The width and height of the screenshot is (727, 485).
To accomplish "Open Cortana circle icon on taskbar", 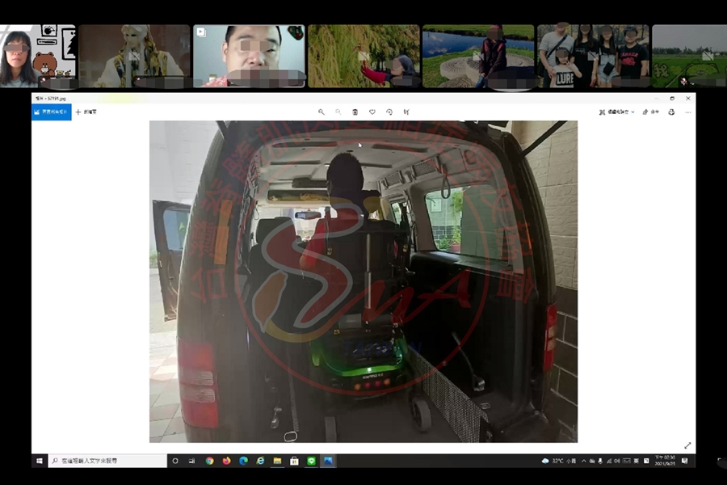I will click(x=175, y=461).
